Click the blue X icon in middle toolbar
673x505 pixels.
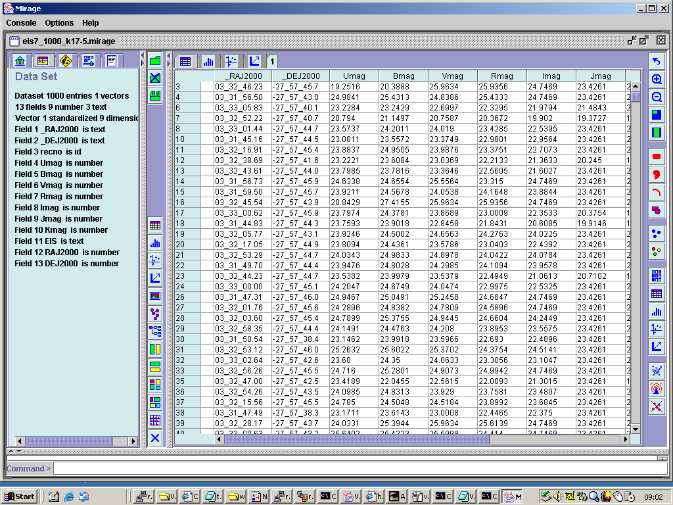(155, 438)
